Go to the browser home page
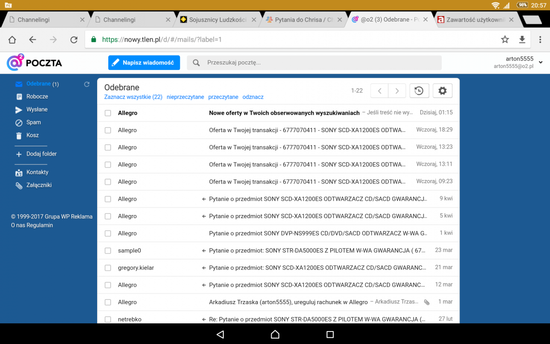This screenshot has height=344, width=550. point(12,39)
